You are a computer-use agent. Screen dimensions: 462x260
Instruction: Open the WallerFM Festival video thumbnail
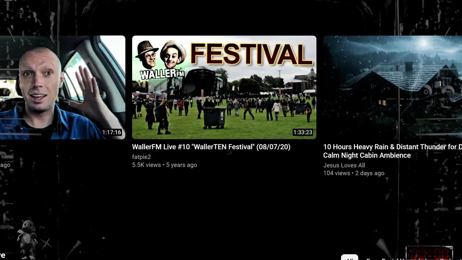(224, 87)
